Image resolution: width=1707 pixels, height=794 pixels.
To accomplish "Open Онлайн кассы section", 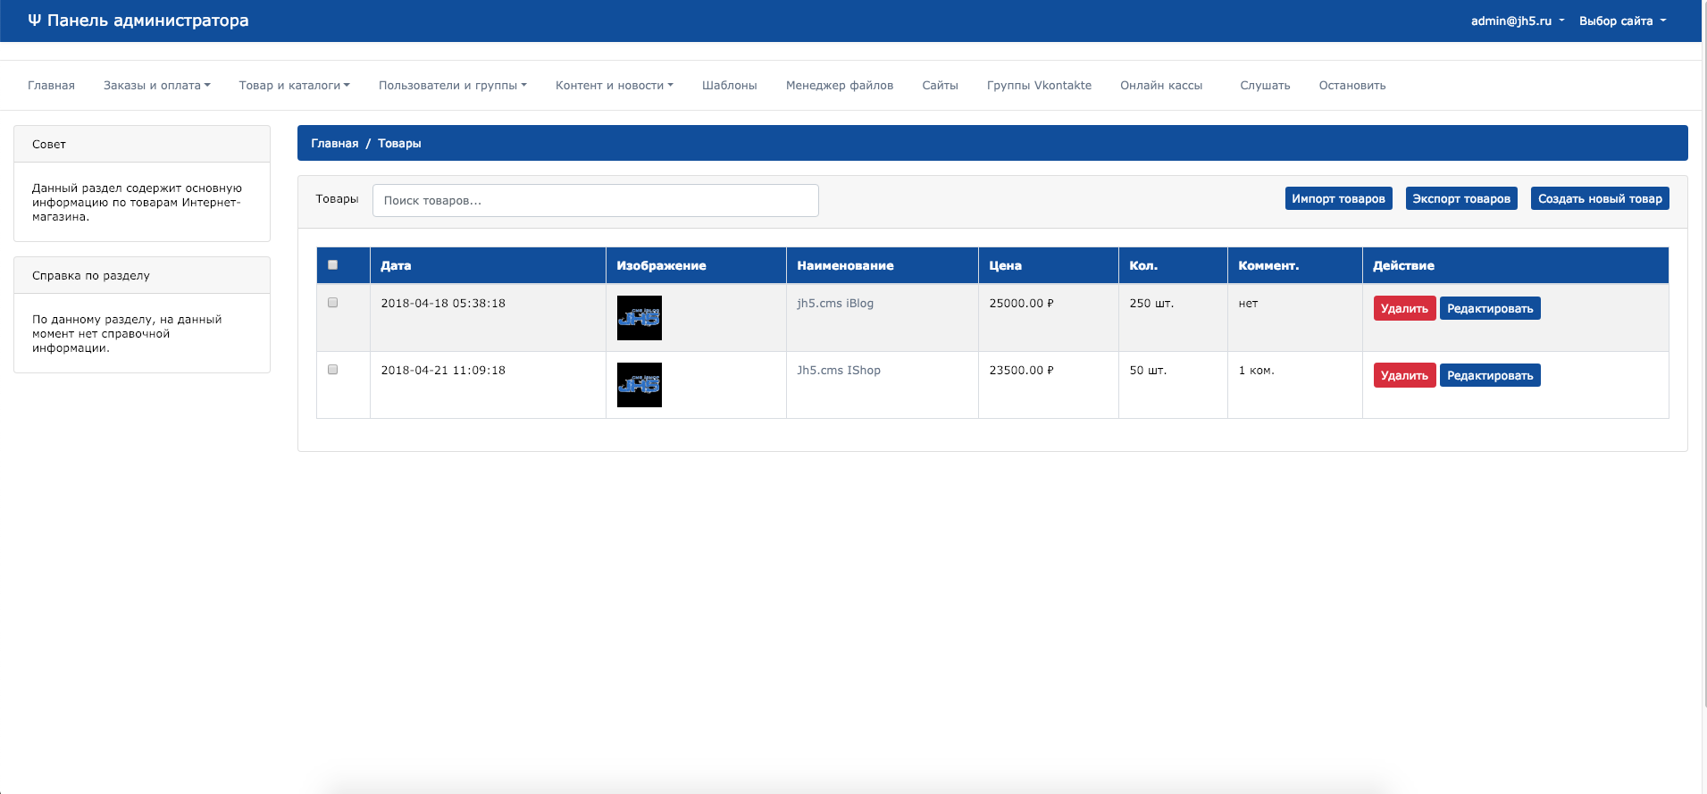I will [x=1161, y=86].
